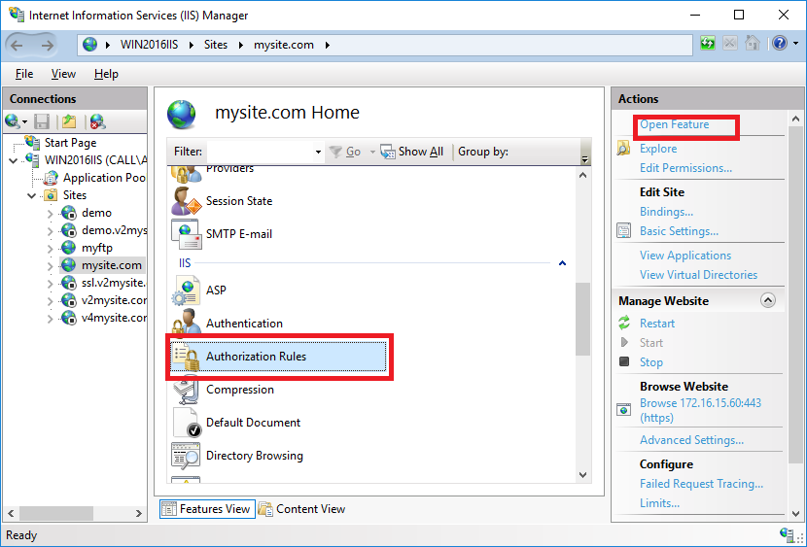
Task: Click the green Refresh page icon
Action: tap(708, 43)
